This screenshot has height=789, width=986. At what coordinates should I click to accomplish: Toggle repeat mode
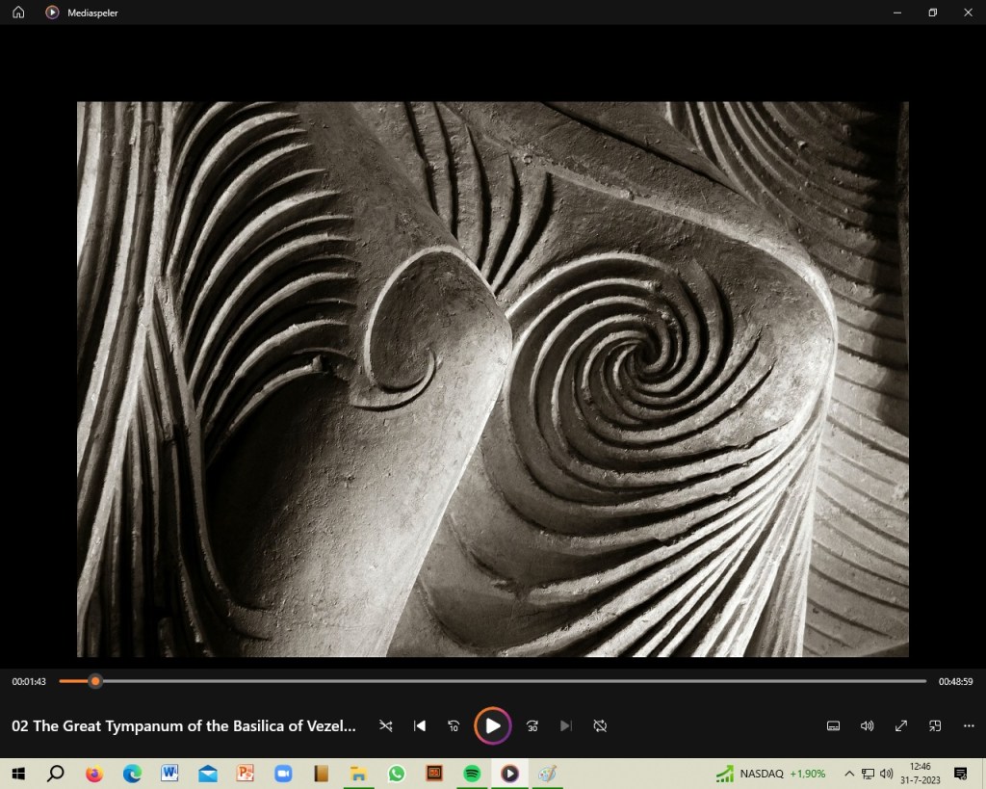(x=600, y=725)
